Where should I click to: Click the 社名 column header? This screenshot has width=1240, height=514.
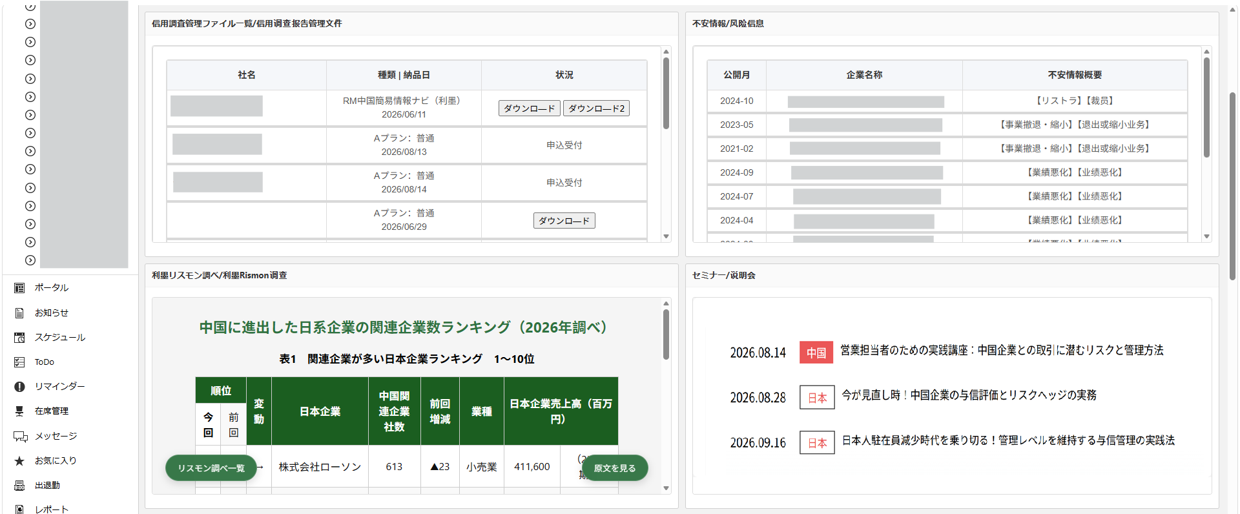tap(247, 75)
